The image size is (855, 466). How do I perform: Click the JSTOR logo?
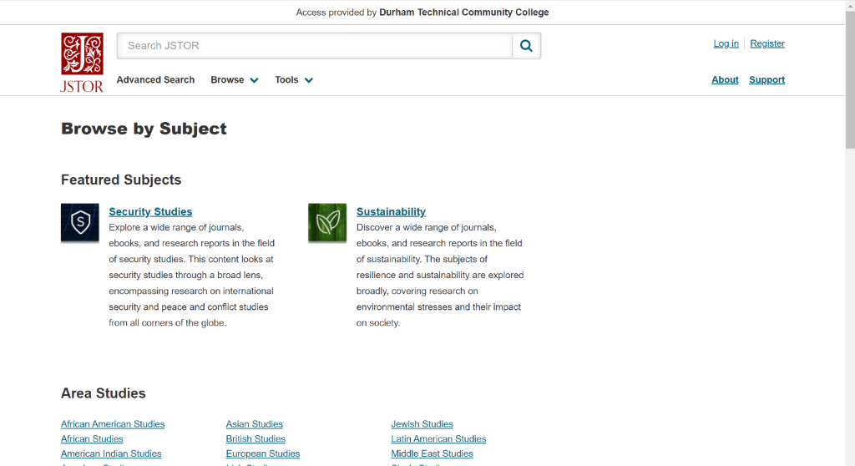click(x=82, y=62)
